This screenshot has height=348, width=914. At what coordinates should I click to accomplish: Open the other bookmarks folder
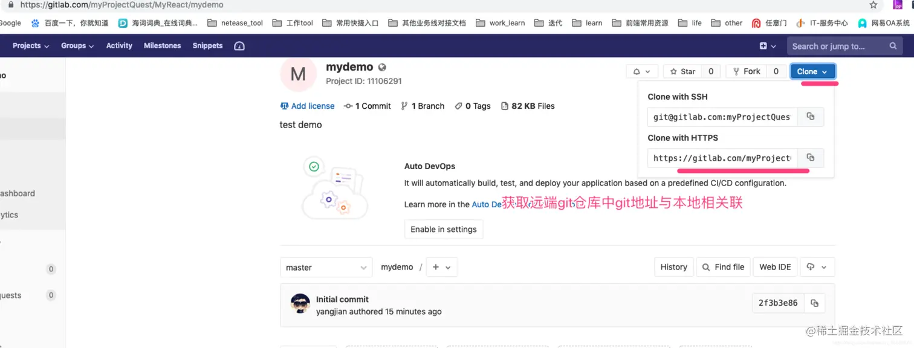(x=727, y=23)
